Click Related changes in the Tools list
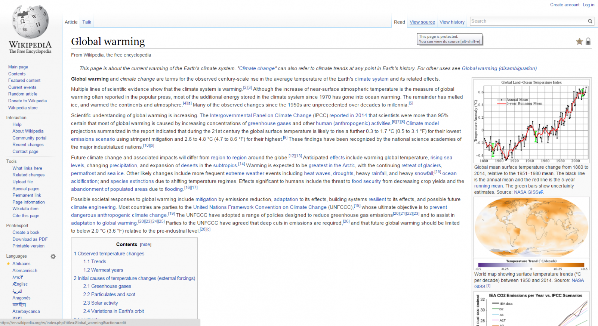The height and width of the screenshot is (326, 598). click(x=28, y=175)
